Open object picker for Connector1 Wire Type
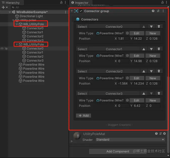Viewport: 170px width, 158px height. (127, 56)
